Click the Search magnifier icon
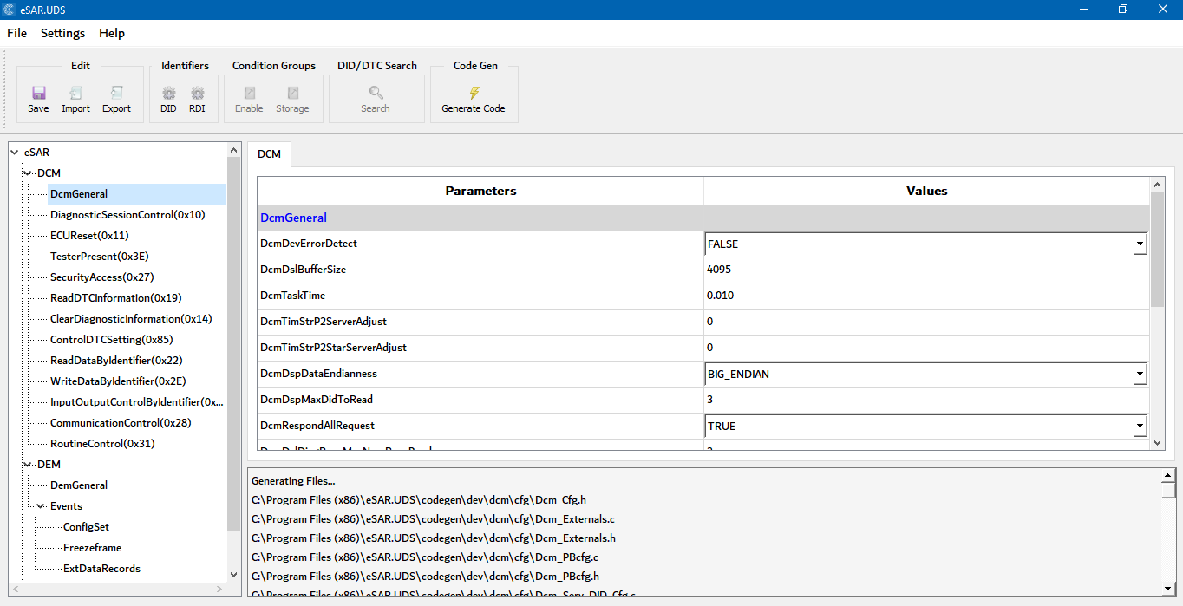 click(376, 94)
